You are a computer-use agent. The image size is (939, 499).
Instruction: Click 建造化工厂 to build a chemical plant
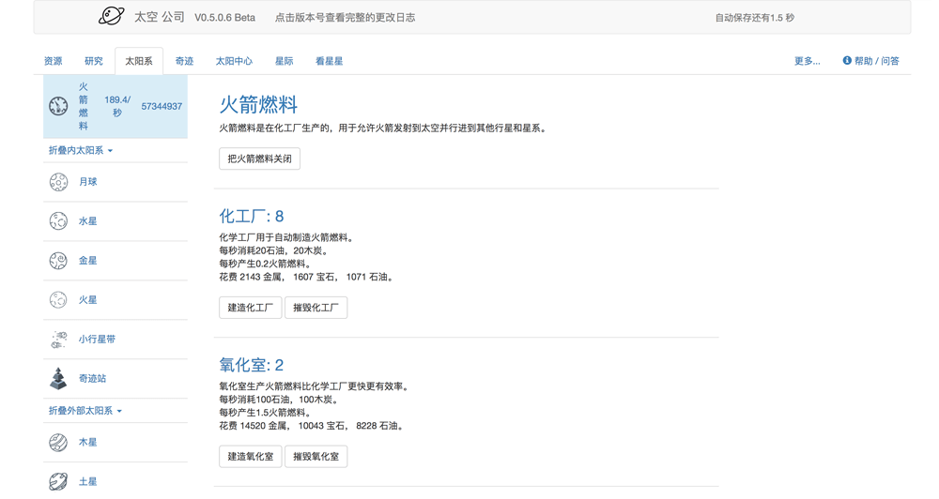[251, 308]
